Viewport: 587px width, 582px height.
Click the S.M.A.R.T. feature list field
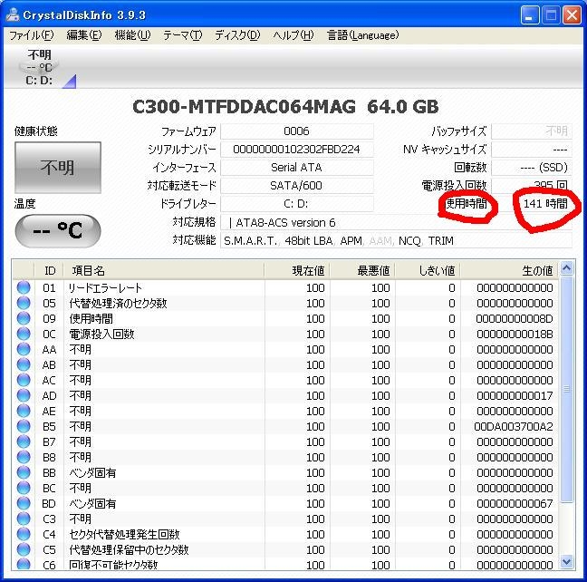[x=396, y=240]
